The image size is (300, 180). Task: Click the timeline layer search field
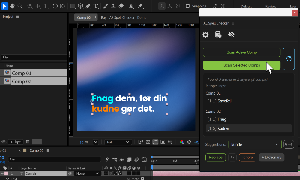pyautogui.click(x=55, y=159)
